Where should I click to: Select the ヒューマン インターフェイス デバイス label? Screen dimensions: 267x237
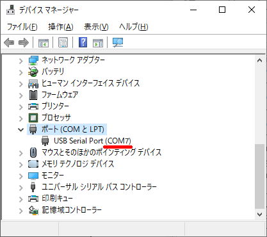(90, 83)
